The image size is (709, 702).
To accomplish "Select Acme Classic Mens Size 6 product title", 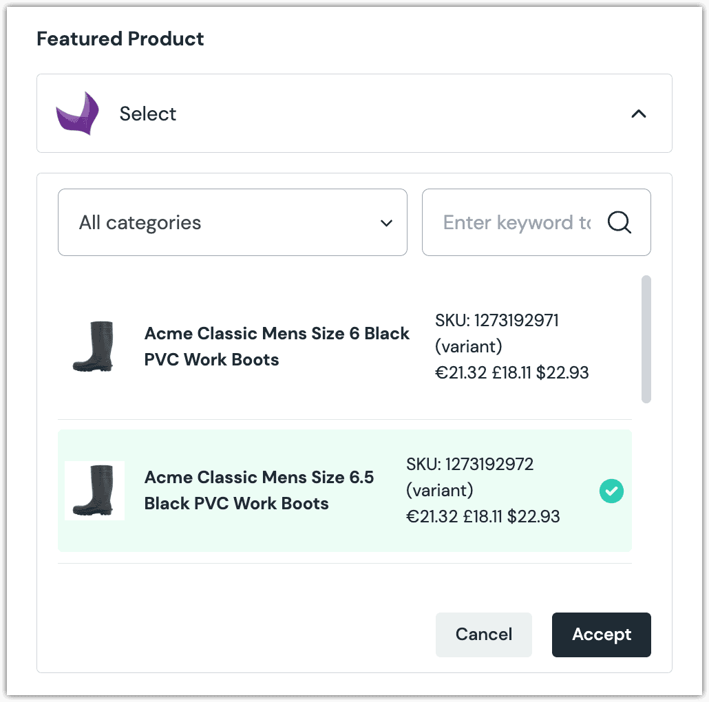I will point(277,346).
